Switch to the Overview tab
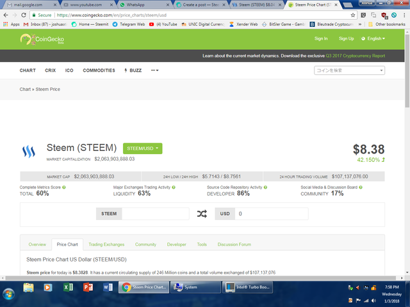The height and width of the screenshot is (307, 410). pos(37,244)
